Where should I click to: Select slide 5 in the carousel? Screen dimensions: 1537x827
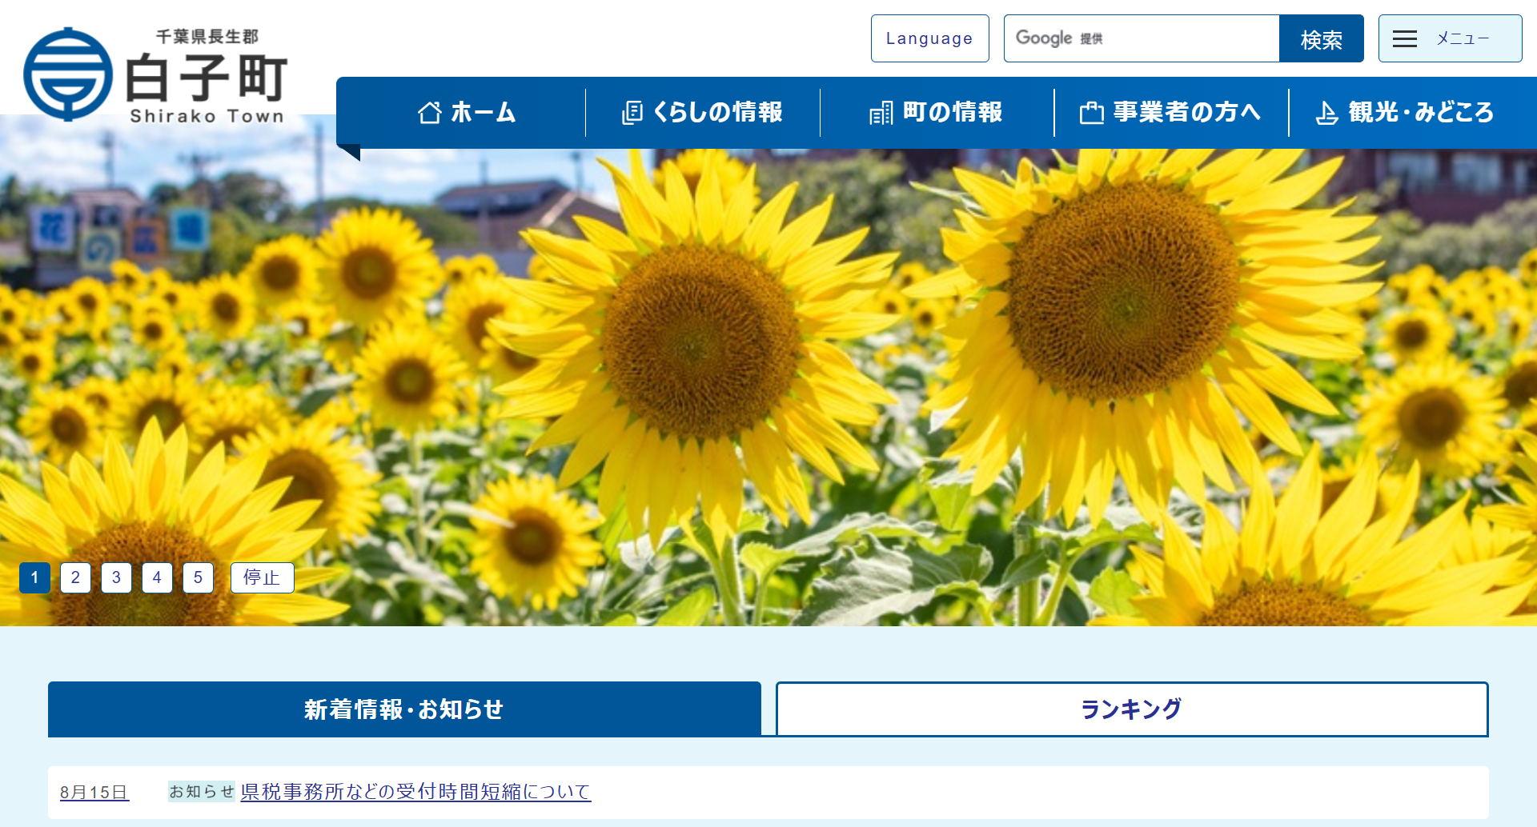[x=198, y=577]
